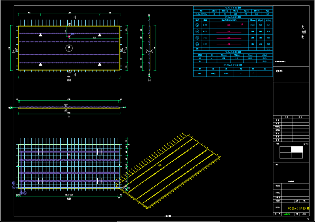Image resolution: width=315 pixels, height=222 pixels.
Task: Select the lower-left white lifting triangle in the top plan
Action: click(41, 64)
